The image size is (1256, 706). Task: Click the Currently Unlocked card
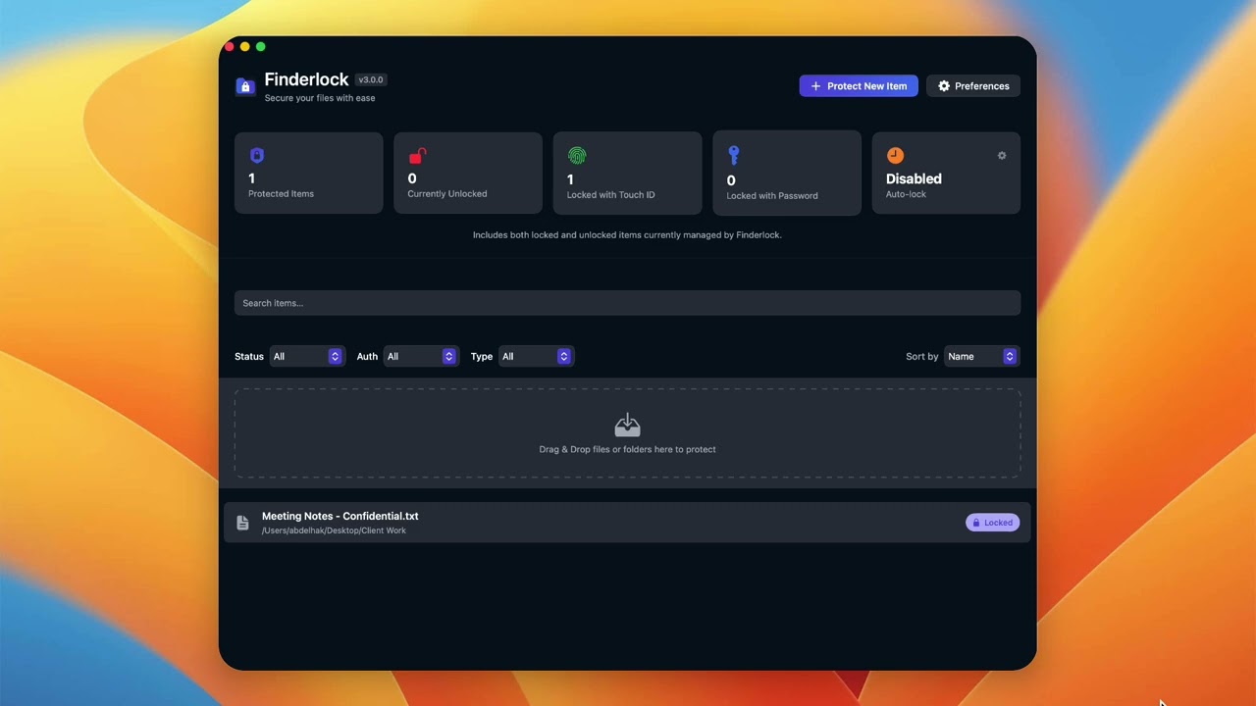coord(468,173)
